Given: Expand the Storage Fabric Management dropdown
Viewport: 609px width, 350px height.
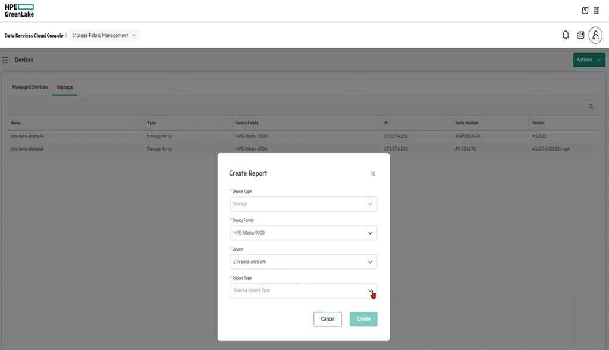Looking at the screenshot, I should tap(104, 35).
